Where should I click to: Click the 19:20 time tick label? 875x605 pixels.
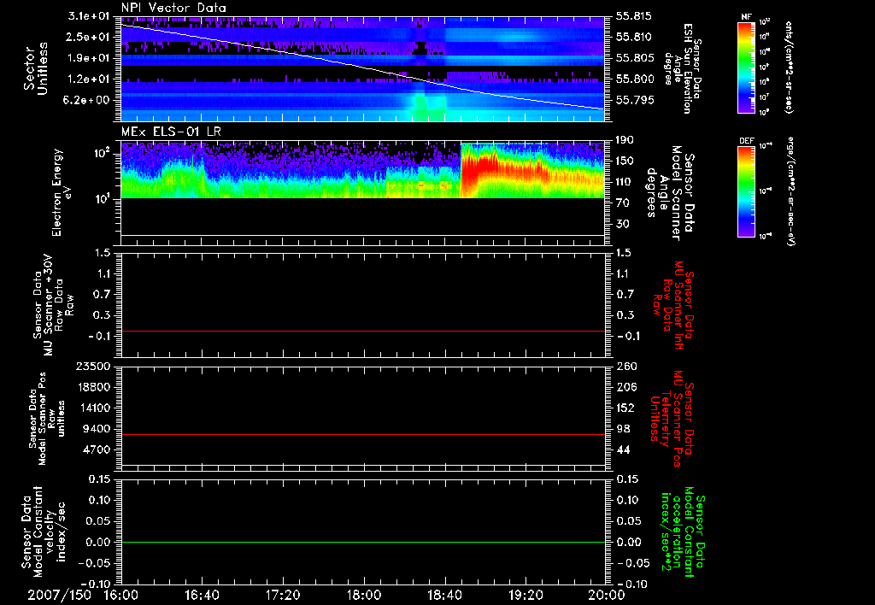coord(526,595)
